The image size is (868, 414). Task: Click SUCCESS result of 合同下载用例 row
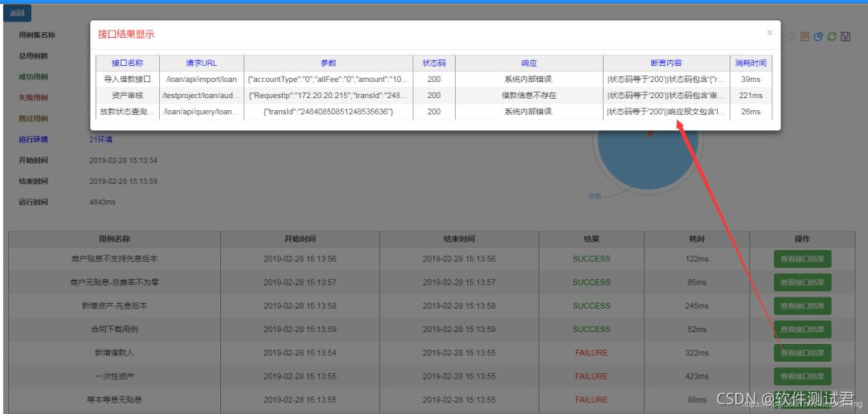click(592, 330)
